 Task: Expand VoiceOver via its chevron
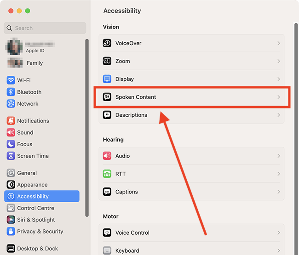279,43
